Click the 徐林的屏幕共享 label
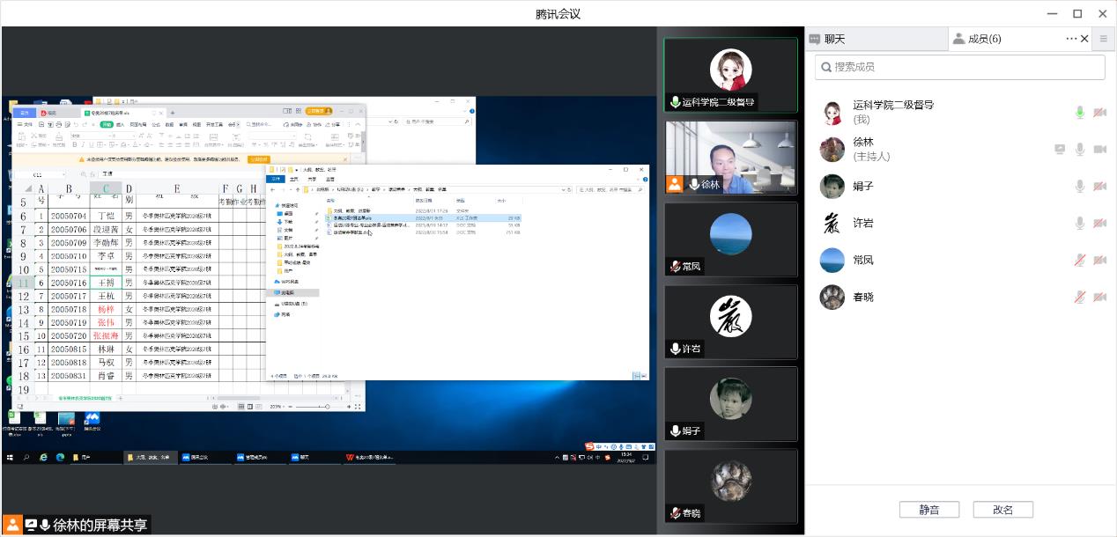1117x537 pixels. coord(100,525)
